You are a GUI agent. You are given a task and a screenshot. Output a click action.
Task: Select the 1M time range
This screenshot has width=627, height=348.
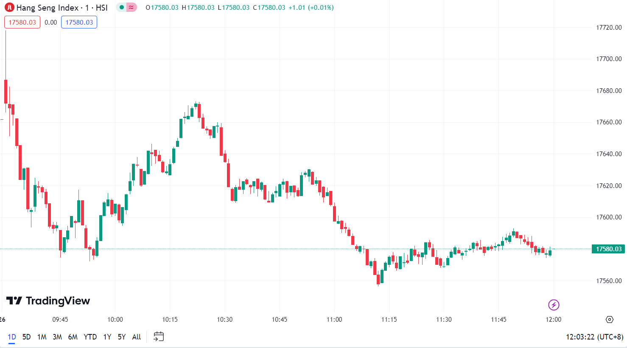pos(42,337)
